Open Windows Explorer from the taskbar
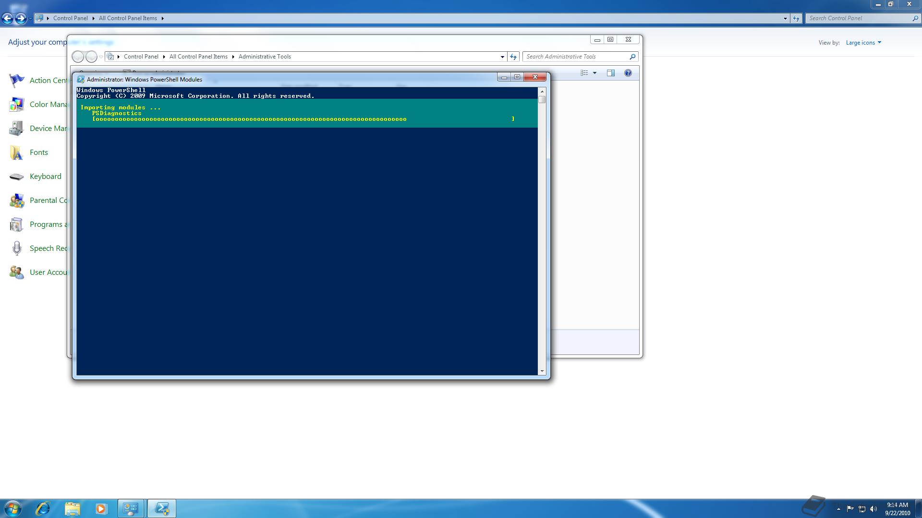 [72, 508]
